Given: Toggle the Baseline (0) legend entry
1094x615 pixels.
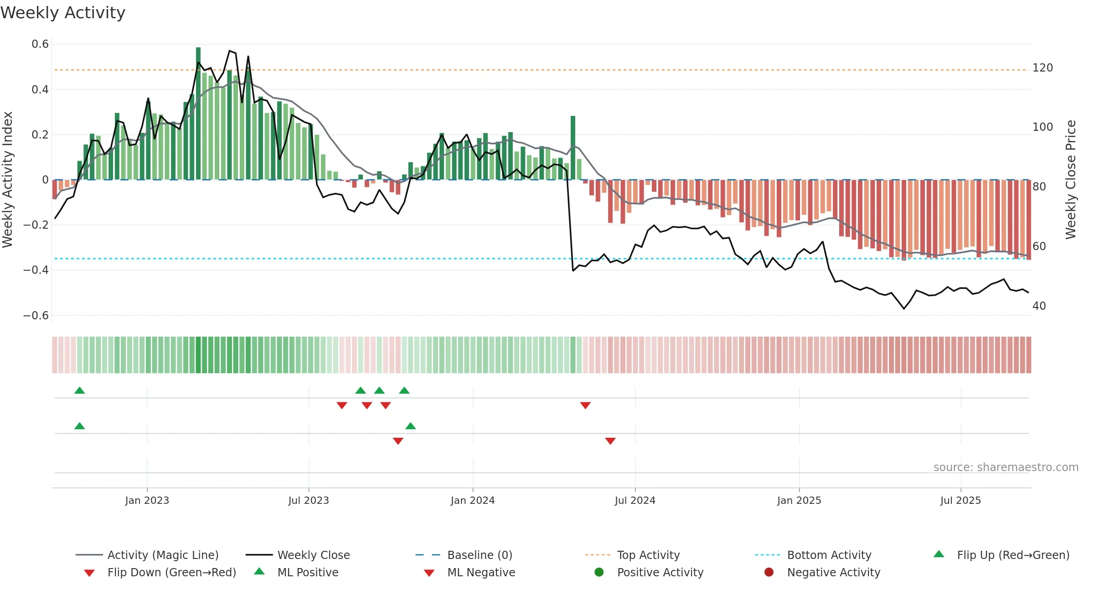Looking at the screenshot, I should tap(464, 555).
